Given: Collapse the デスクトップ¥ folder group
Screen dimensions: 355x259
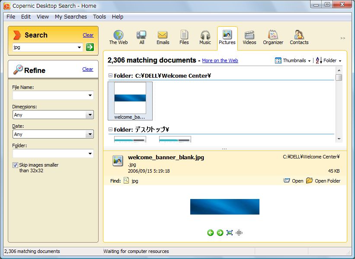Looking at the screenshot, I should pos(111,129).
